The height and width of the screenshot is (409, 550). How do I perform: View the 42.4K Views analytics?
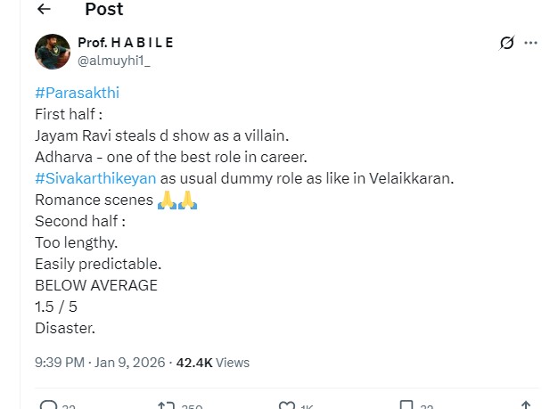pyautogui.click(x=213, y=363)
